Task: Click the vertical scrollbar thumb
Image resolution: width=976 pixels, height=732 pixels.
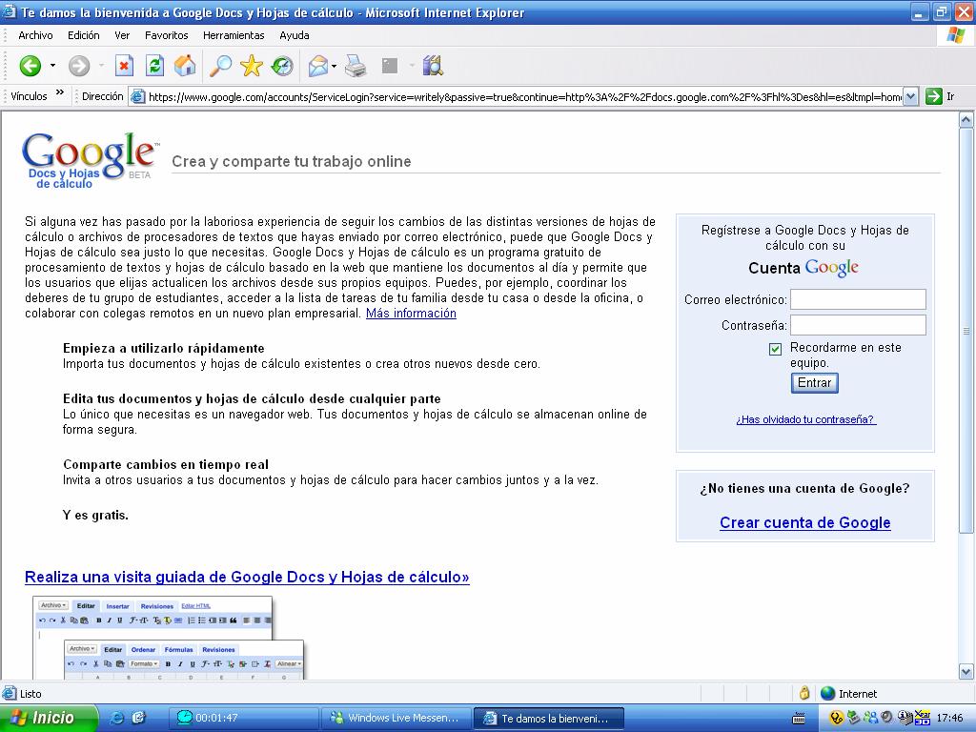Action: tap(966, 331)
